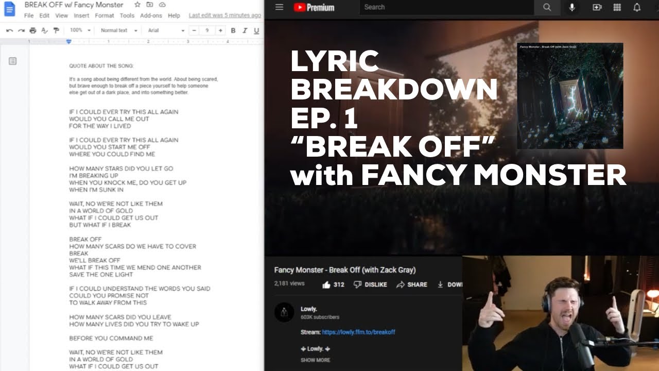Viewport: 659px width, 371px height.
Task: Redo the last action in Docs
Action: click(21, 31)
